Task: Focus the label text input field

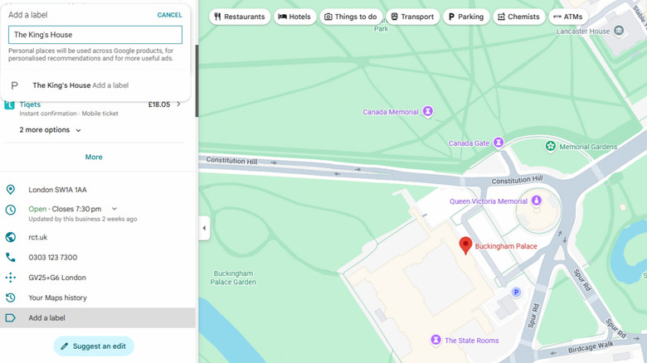Action: pyautogui.click(x=95, y=35)
